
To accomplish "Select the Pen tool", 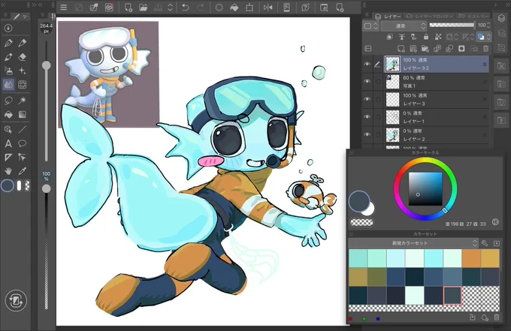I will click(8, 43).
